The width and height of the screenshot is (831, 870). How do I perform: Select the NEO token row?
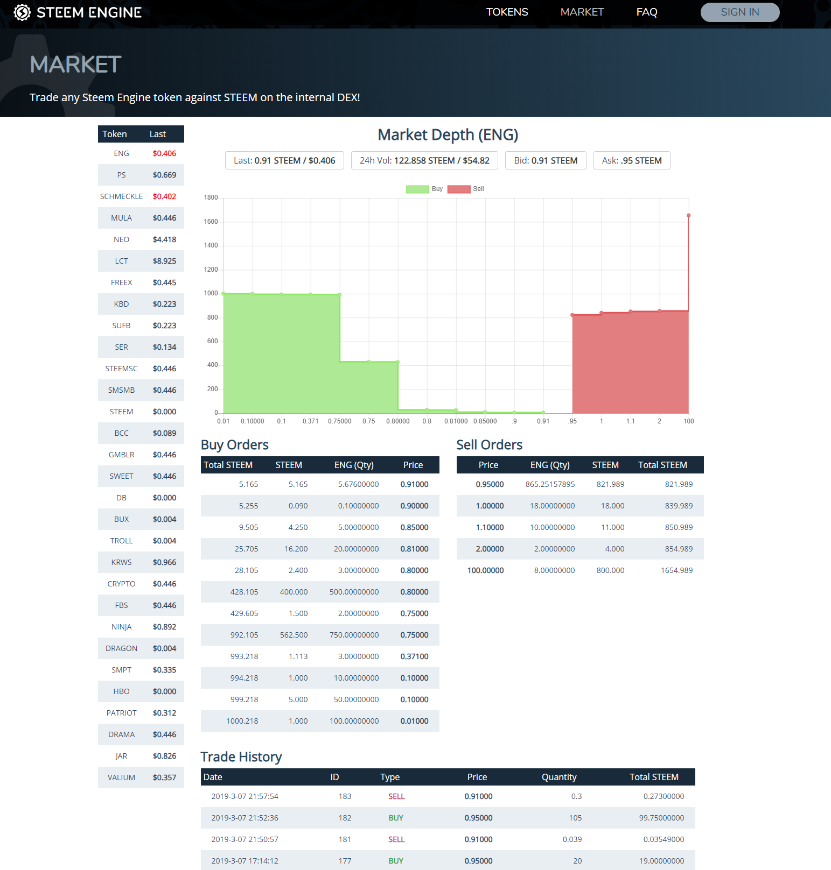[141, 239]
